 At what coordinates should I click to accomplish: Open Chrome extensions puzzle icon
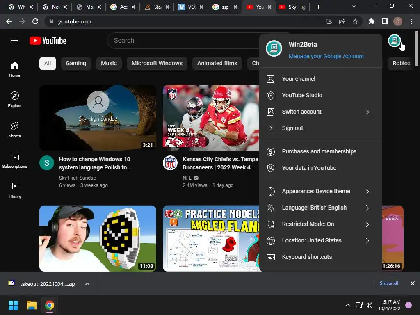click(x=371, y=21)
